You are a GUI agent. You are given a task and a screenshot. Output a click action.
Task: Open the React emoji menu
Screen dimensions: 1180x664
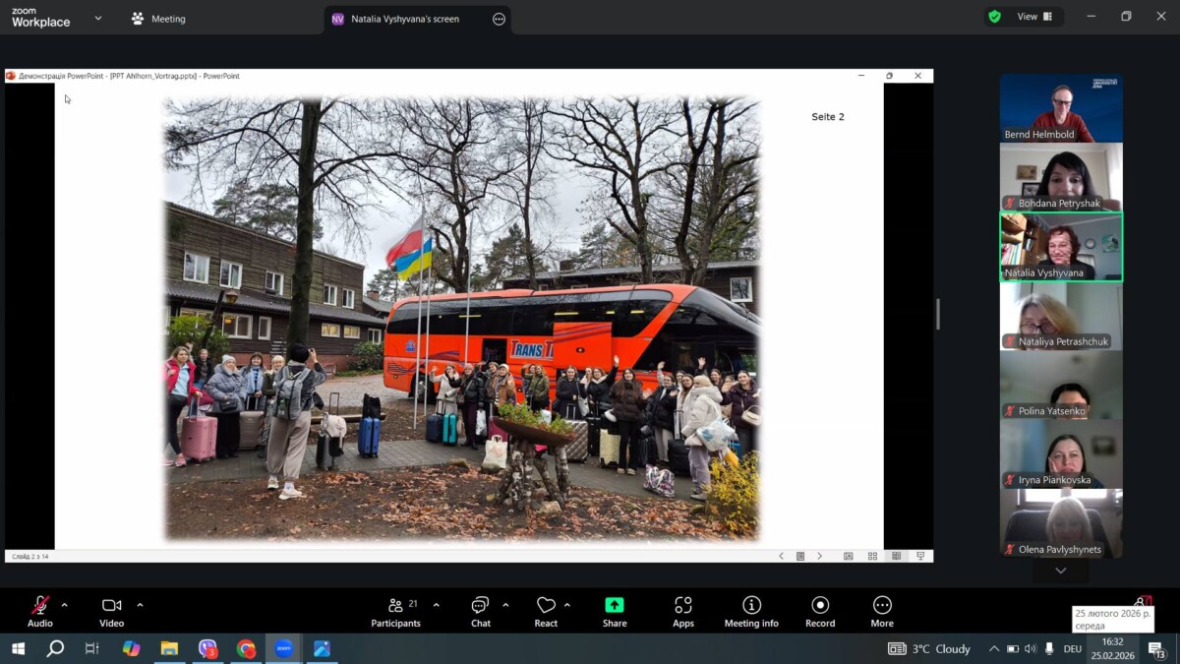[546, 610]
